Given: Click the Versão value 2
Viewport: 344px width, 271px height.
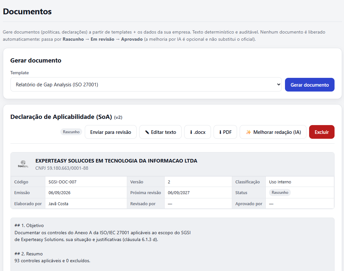Looking at the screenshot, I should 169,182.
